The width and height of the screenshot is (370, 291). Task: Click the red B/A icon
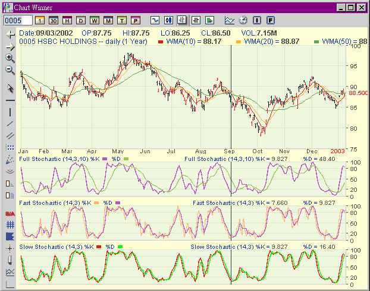(x=10, y=213)
